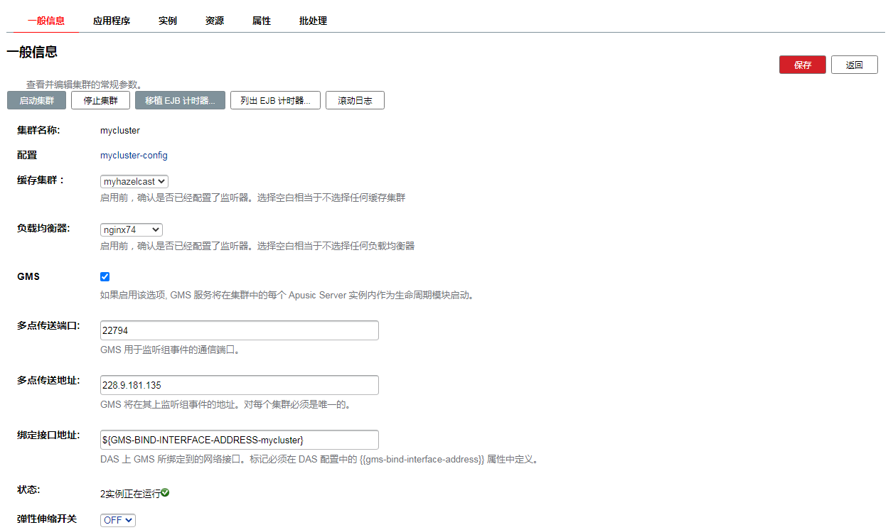Click the 多点传送端口 input field
Image resolution: width=888 pixels, height=530 pixels.
(240, 330)
